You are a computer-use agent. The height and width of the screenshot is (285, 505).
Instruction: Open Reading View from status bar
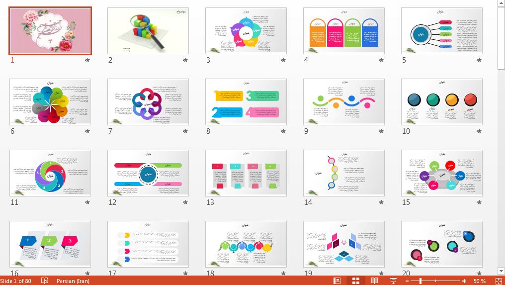click(x=374, y=281)
